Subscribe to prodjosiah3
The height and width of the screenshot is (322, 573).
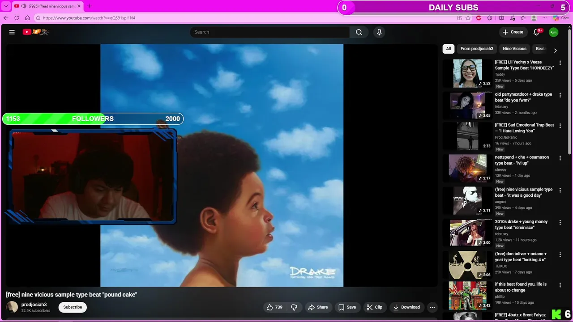pyautogui.click(x=73, y=307)
